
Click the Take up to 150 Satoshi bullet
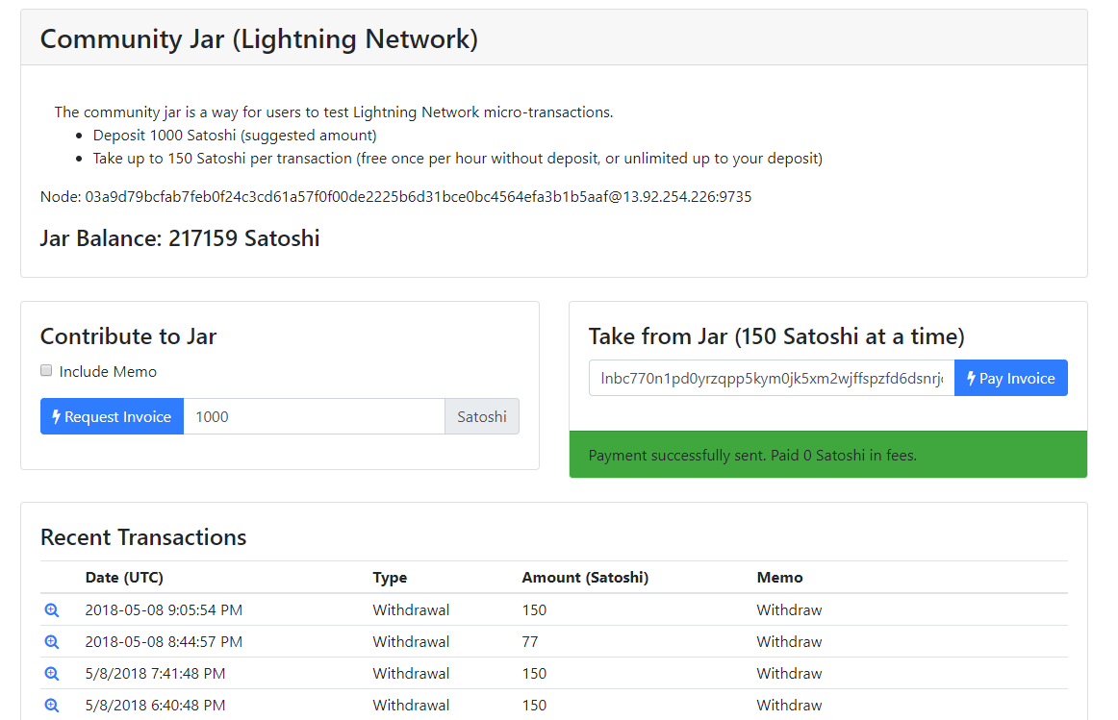tap(458, 158)
